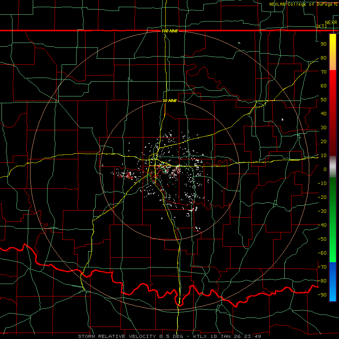Click the 10 JAN 26 date text
The width and height of the screenshot is (339, 339).
click(x=226, y=336)
